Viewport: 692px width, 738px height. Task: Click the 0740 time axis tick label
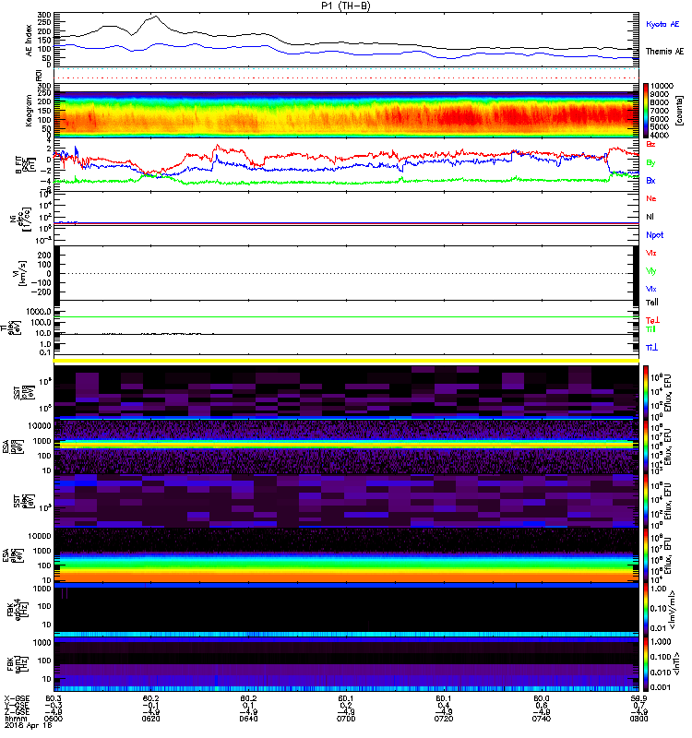(x=542, y=719)
